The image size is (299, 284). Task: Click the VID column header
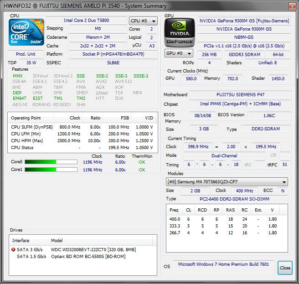point(144,118)
